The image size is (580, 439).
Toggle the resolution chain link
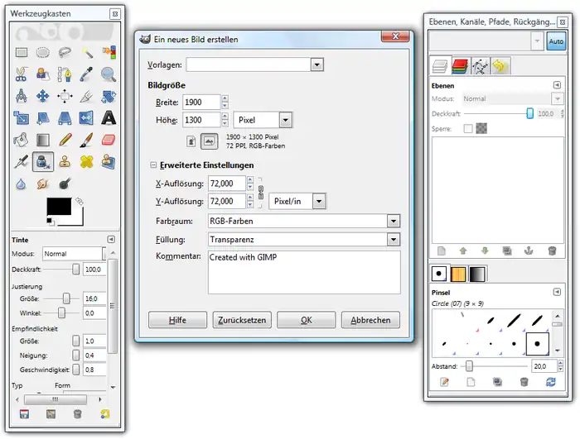[260, 193]
